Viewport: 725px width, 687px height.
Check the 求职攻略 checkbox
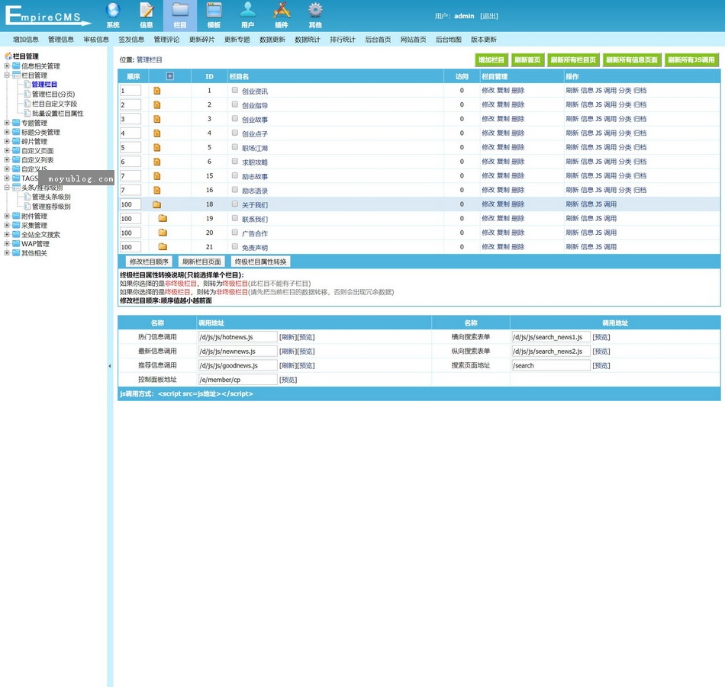coord(235,161)
